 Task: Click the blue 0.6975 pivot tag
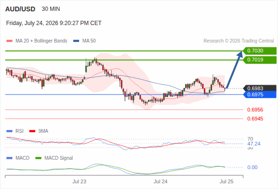point(260,94)
